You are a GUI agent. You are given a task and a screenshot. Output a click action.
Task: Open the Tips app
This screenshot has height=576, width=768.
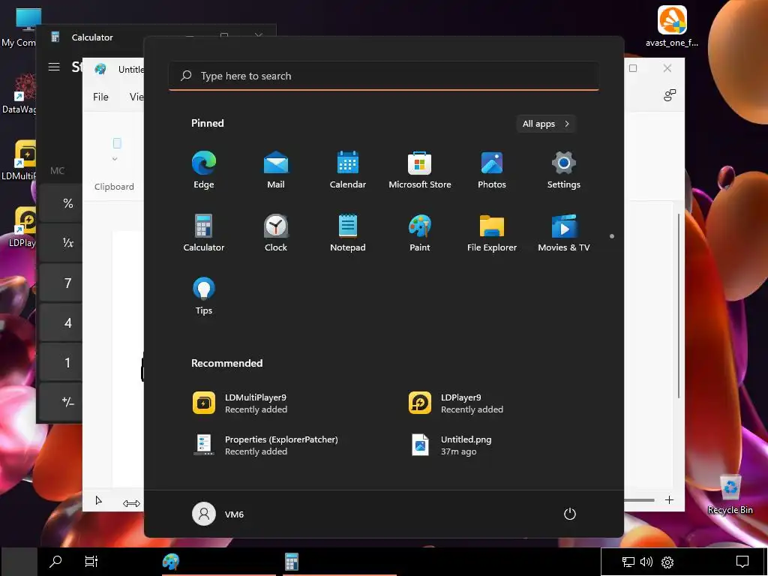[x=204, y=295]
